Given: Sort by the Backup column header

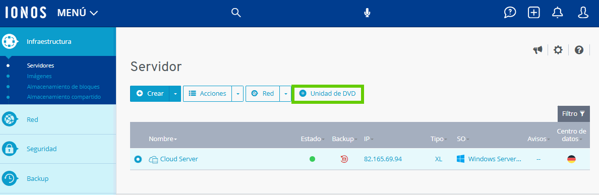Looking at the screenshot, I should pos(345,139).
